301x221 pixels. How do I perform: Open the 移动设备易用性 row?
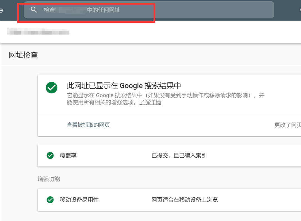169,200
